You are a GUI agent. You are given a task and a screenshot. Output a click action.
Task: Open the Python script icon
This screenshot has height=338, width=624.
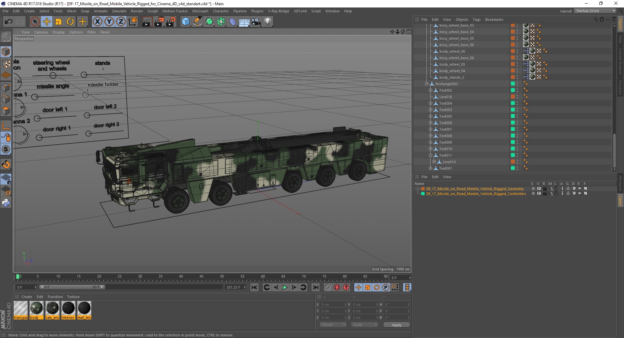(6, 203)
